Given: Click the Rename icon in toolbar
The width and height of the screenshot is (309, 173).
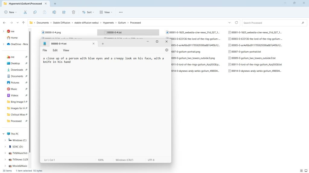Looking at the screenshot, I should click(x=54, y=12).
